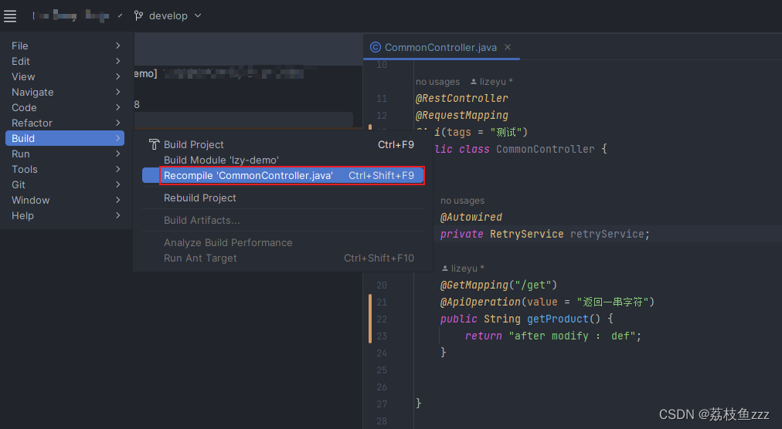This screenshot has height=429, width=782.
Task: Click author hint lizeyu above @GetMapping
Action: click(x=464, y=269)
